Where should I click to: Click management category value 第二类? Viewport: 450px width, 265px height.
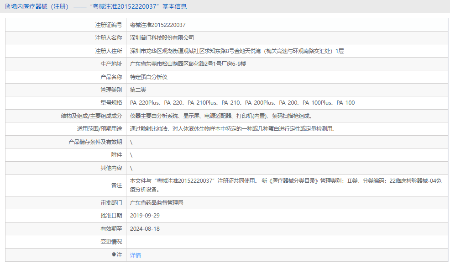138,90
